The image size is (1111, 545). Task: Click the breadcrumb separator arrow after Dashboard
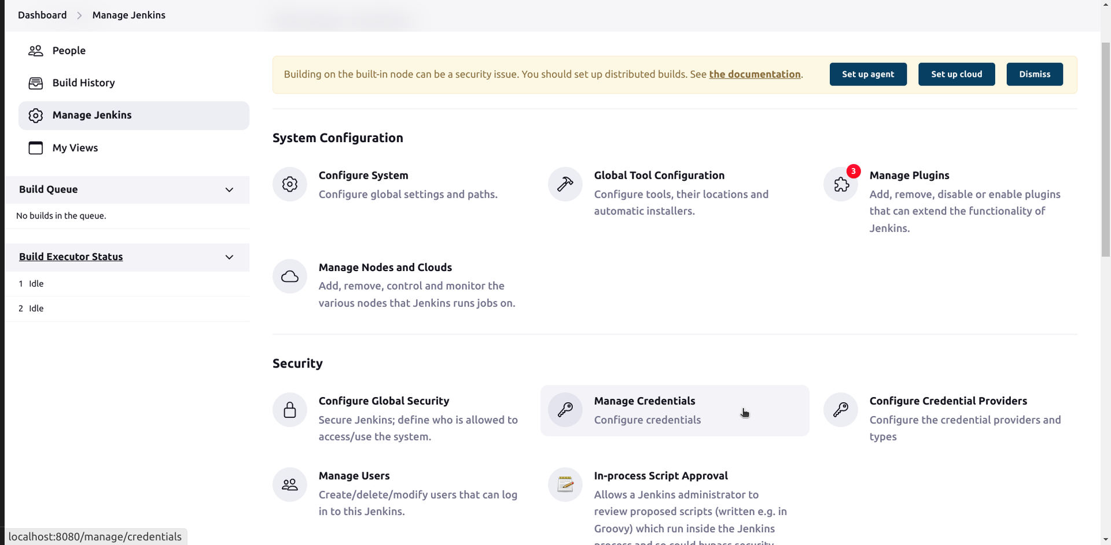point(80,15)
